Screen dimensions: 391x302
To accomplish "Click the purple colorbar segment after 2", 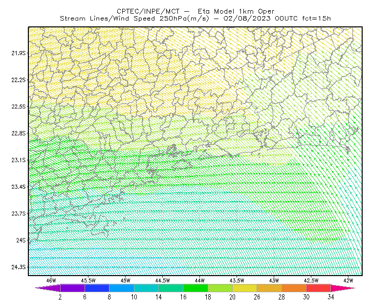I will (72, 288).
